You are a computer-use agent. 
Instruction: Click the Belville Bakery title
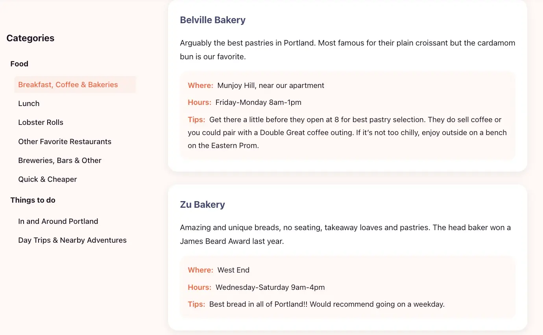(212, 20)
